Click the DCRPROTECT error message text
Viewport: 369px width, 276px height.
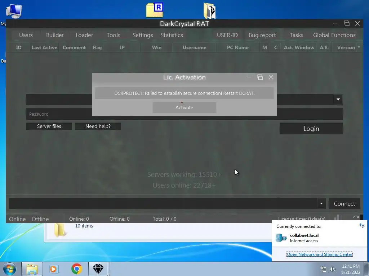[x=184, y=93]
